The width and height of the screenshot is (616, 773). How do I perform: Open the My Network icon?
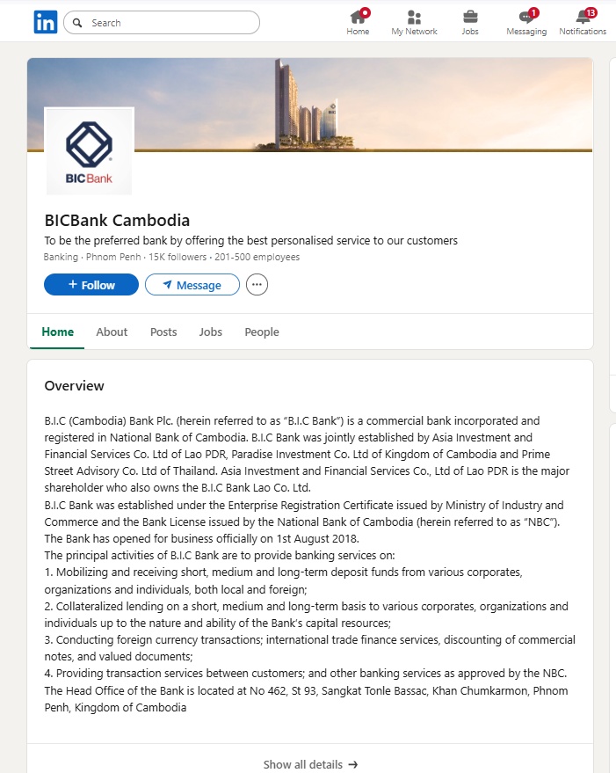tap(414, 18)
